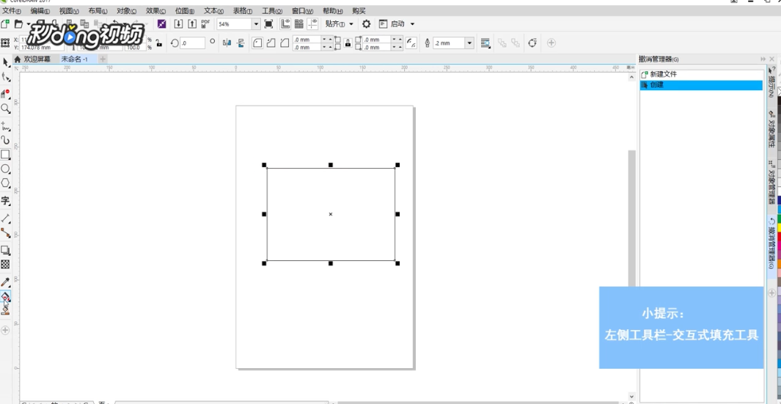781x404 pixels.
Task: Add a new document tab with plus
Action: 103,59
